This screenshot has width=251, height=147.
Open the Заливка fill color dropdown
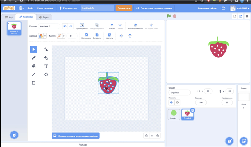[42, 36]
